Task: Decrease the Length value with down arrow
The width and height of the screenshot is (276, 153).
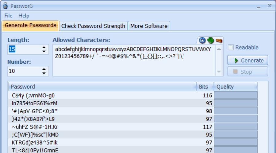Action: (44, 51)
